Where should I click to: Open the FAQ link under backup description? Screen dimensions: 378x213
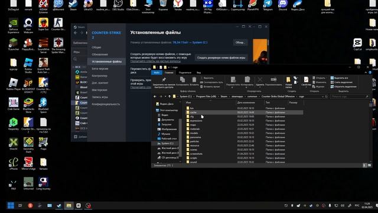click(155, 61)
